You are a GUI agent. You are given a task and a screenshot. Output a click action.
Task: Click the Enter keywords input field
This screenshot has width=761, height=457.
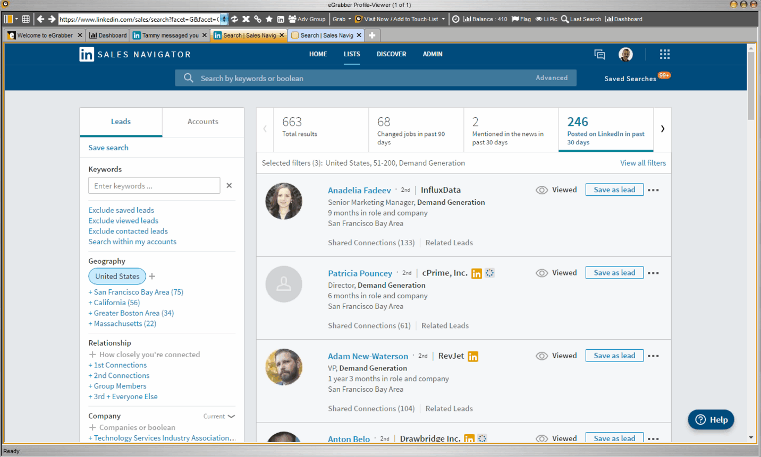[154, 186]
